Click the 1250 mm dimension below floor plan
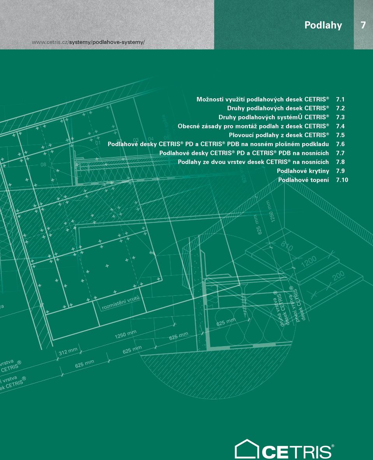The image size is (373, 460). [125, 334]
